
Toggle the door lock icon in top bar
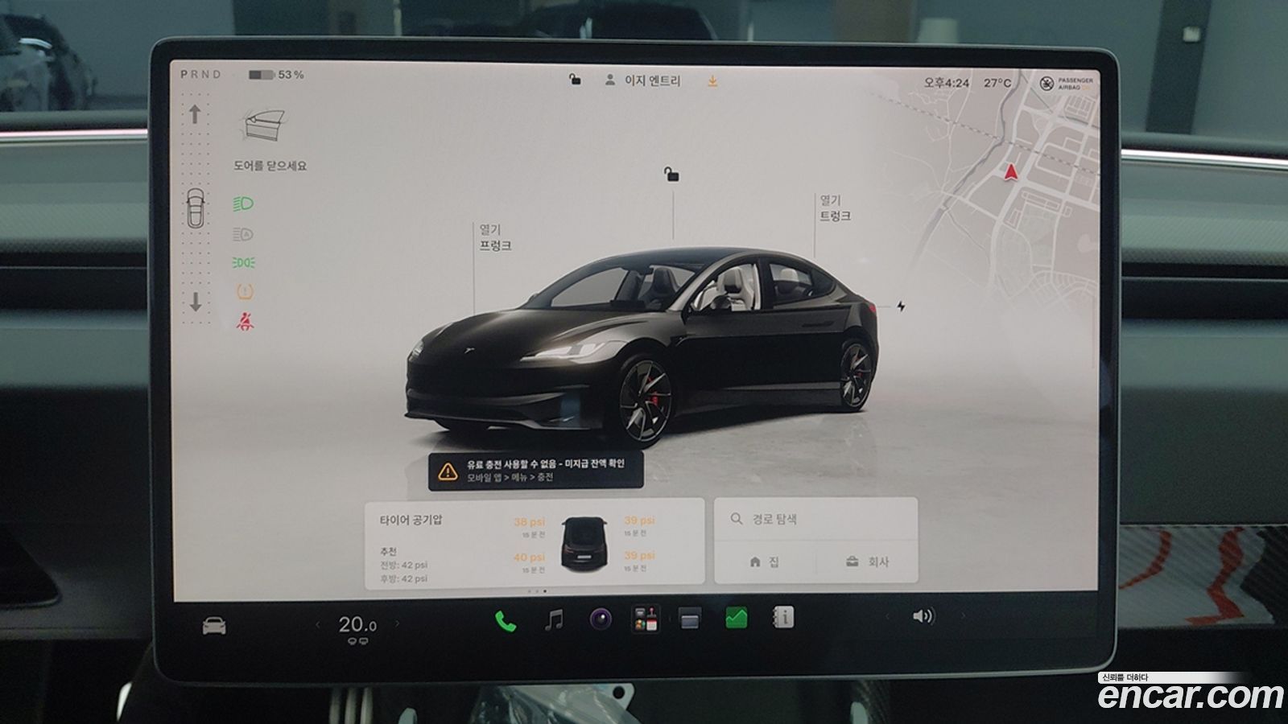[575, 79]
